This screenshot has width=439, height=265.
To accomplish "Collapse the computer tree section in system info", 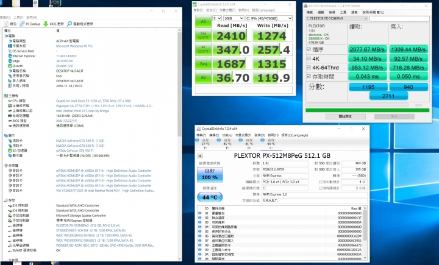I will [x=6, y=36].
